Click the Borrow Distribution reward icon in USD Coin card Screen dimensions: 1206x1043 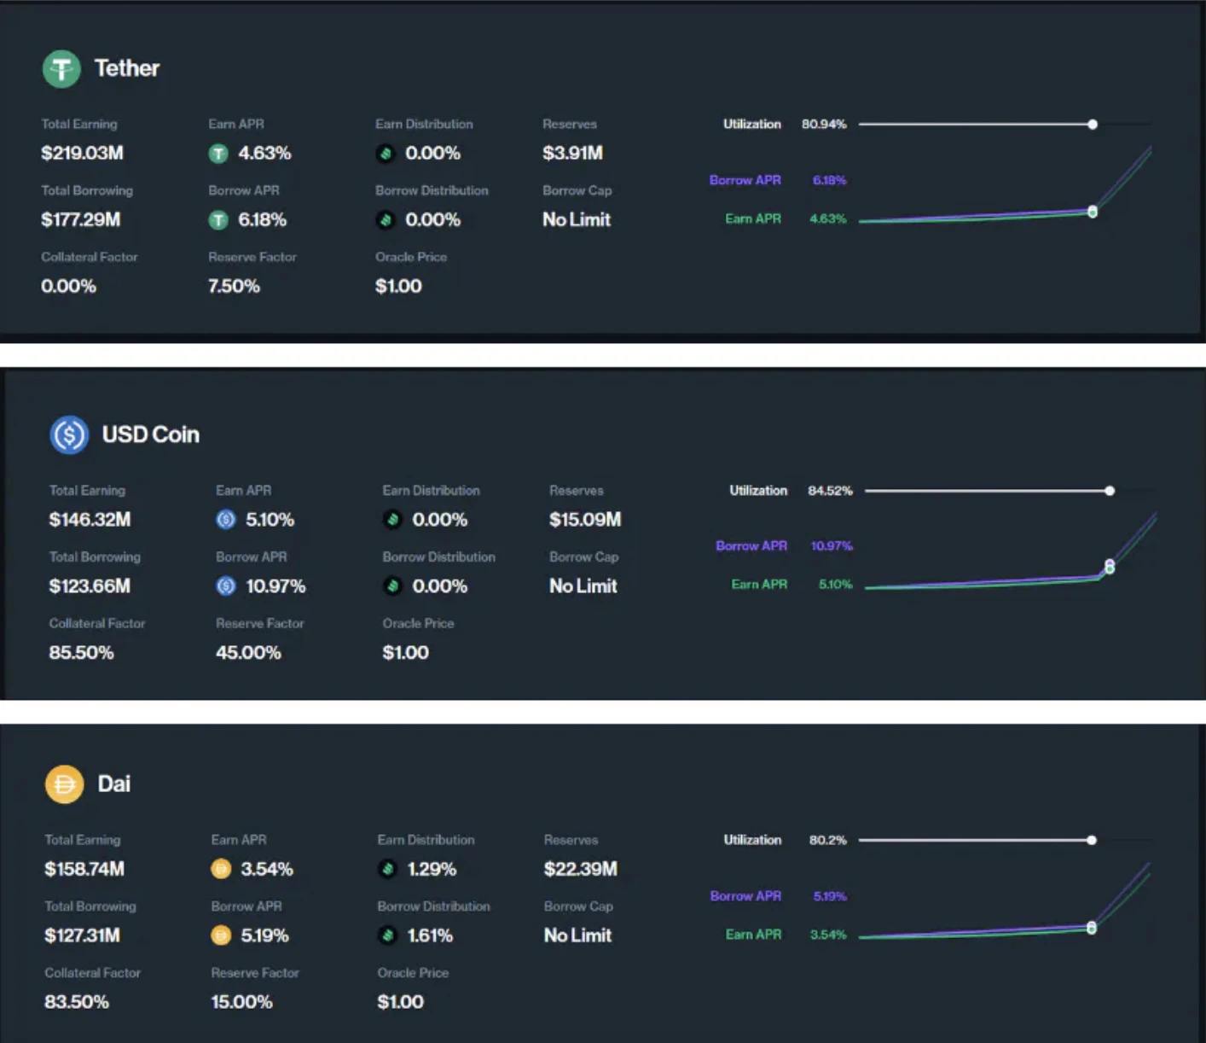[x=392, y=586]
